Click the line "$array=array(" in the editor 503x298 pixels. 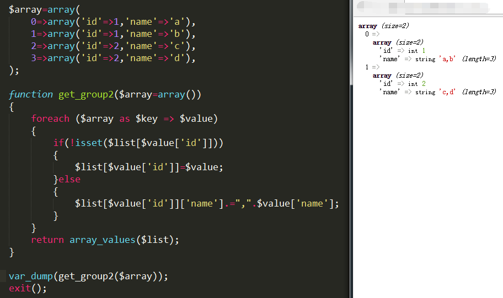pyautogui.click(x=44, y=9)
